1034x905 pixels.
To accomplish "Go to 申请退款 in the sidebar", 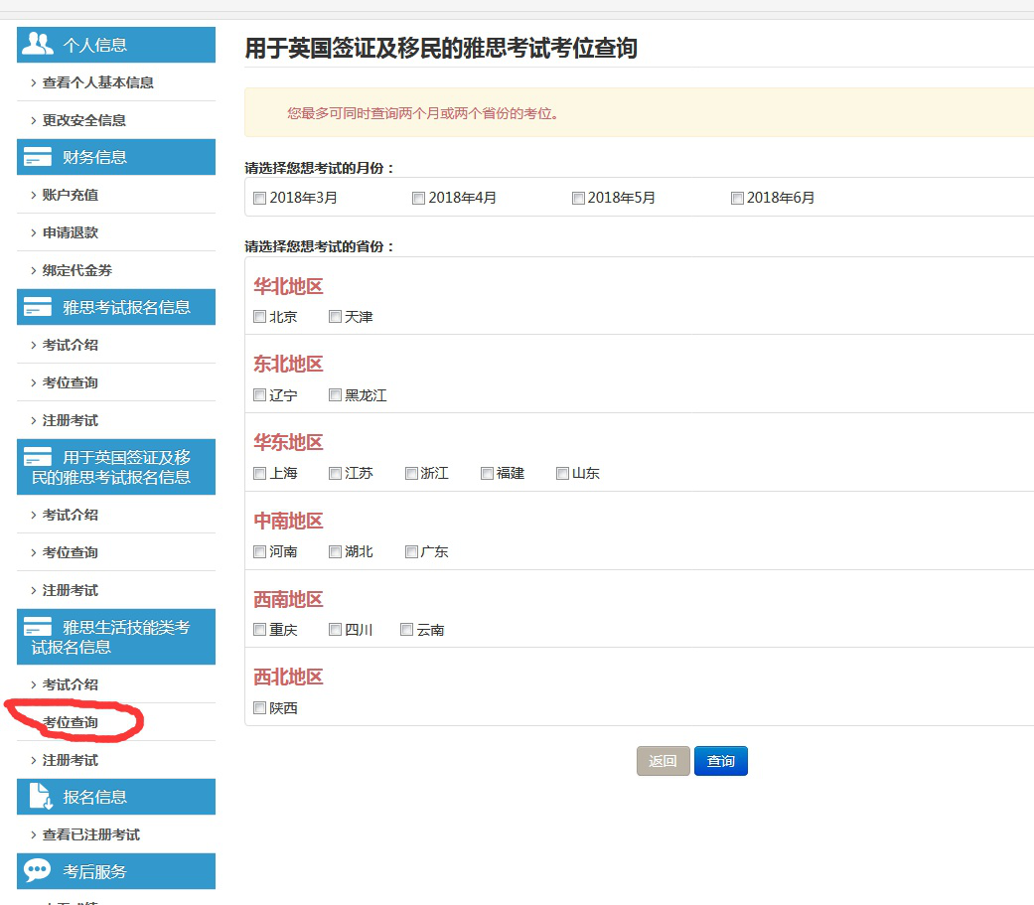I will [x=70, y=232].
